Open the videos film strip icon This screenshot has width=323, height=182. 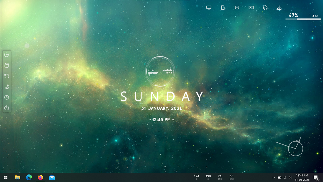pos(237,8)
